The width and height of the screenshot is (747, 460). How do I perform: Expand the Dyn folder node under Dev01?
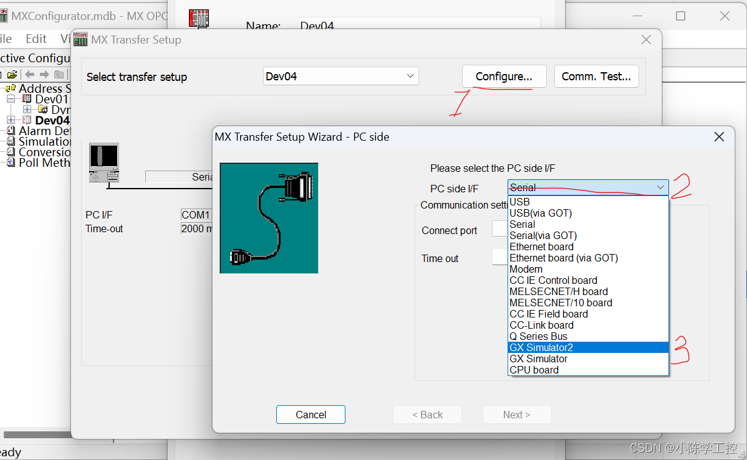(27, 110)
